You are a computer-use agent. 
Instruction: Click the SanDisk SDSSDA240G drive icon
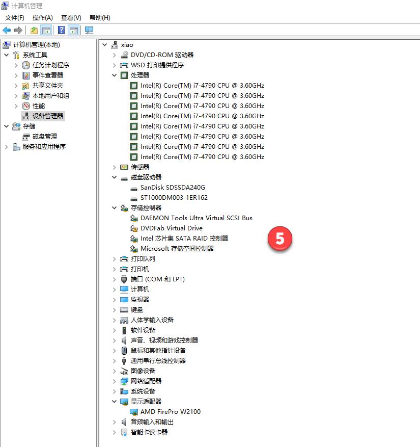[x=134, y=189]
